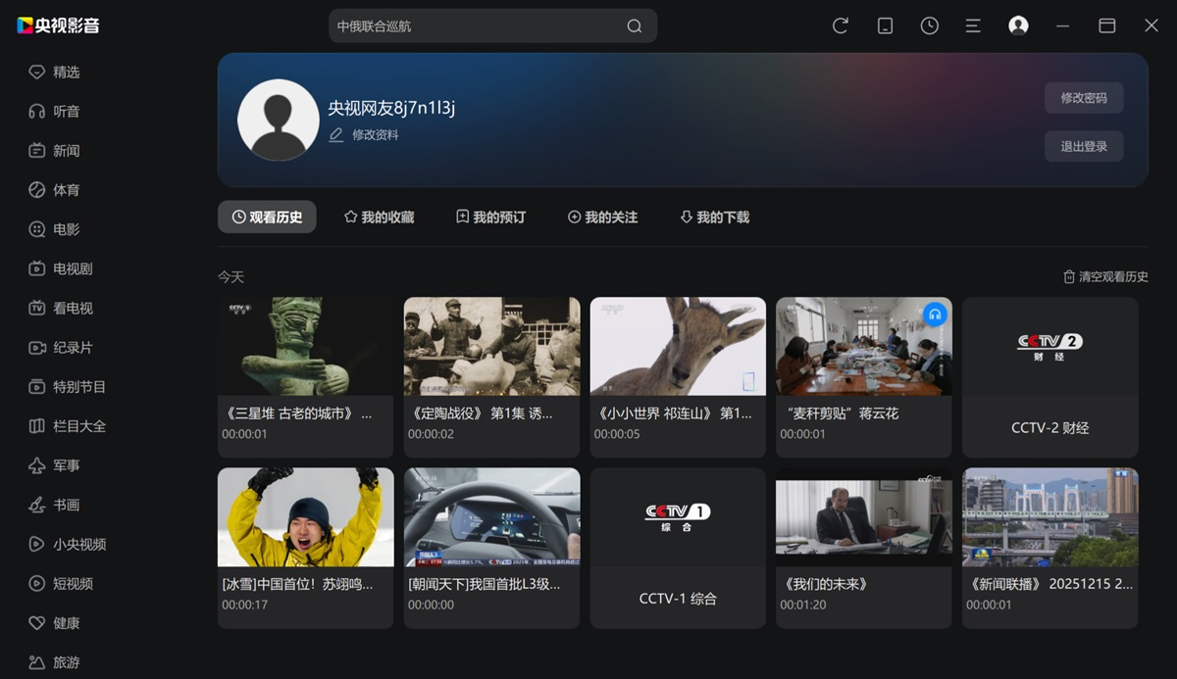Open the mobile device icon beside search history

pos(885,25)
